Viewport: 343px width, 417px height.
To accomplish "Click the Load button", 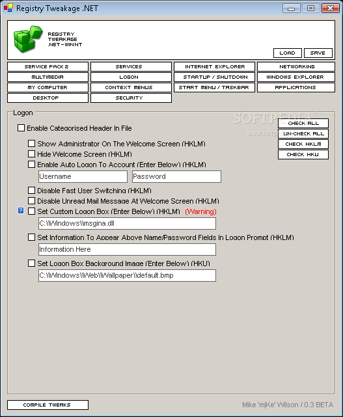I will click(x=288, y=53).
